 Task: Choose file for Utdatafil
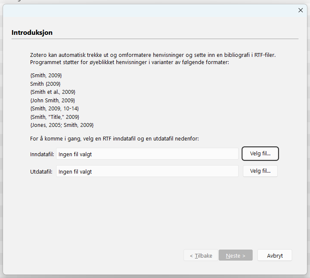[260, 171]
